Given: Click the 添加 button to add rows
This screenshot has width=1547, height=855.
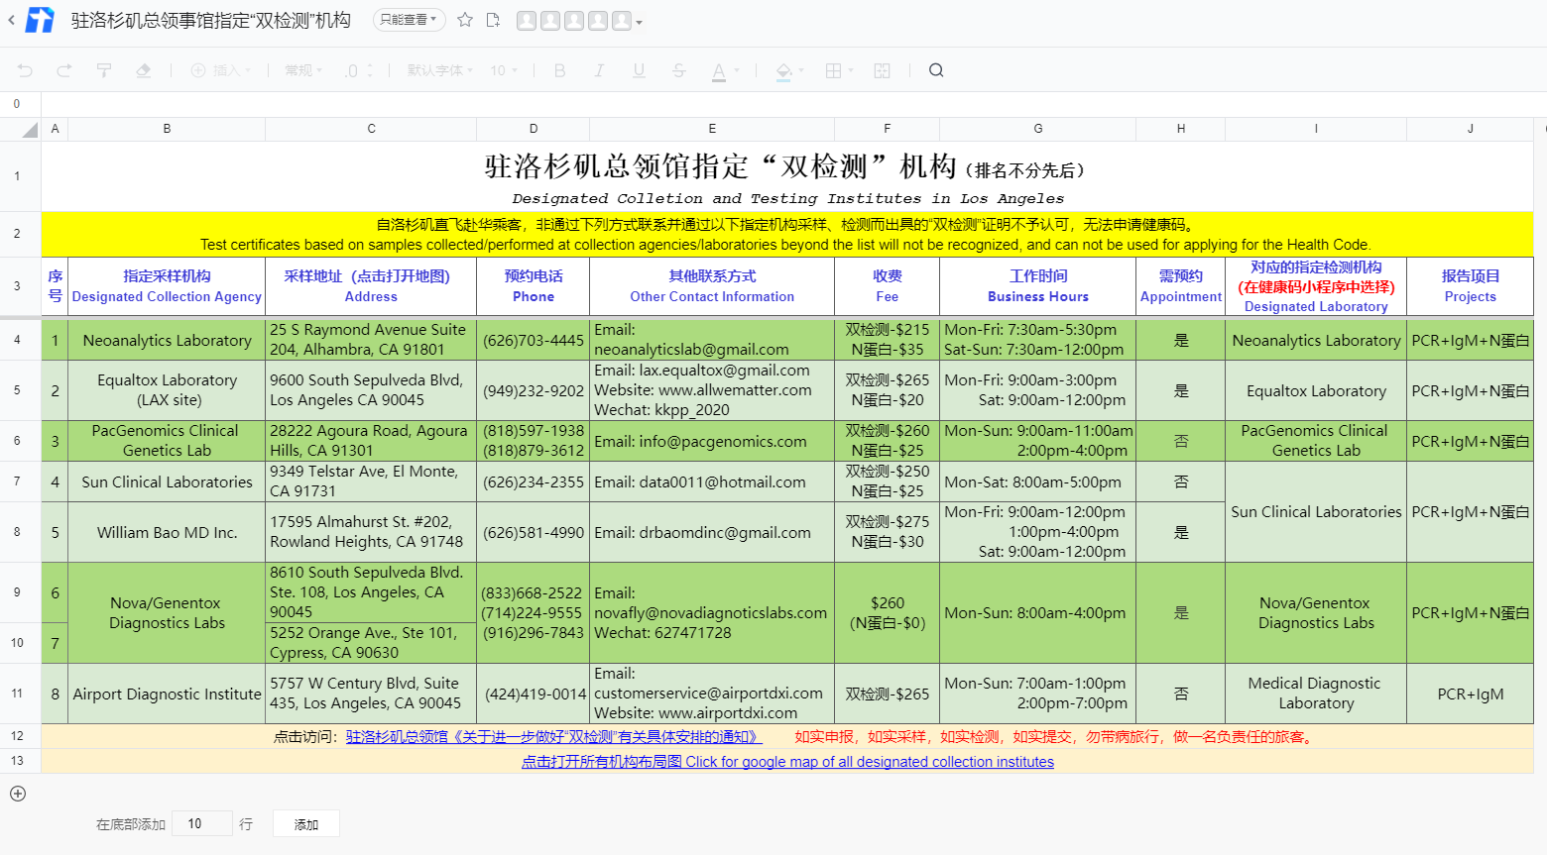Looking at the screenshot, I should 306,824.
